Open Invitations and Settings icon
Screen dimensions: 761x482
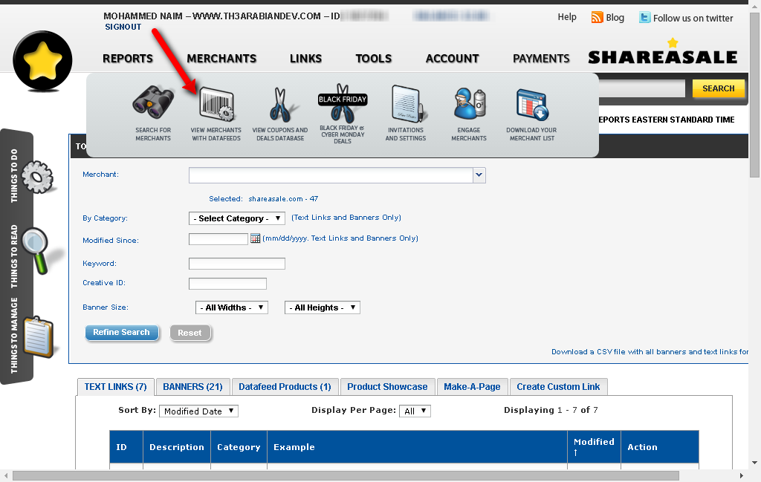click(x=406, y=105)
